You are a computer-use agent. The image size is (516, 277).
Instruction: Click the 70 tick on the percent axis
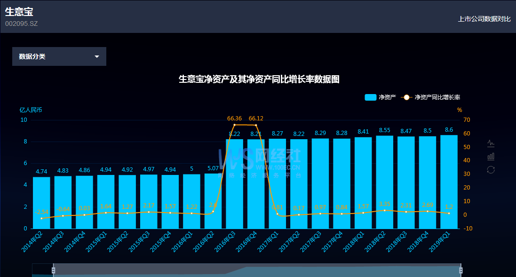pos(467,120)
